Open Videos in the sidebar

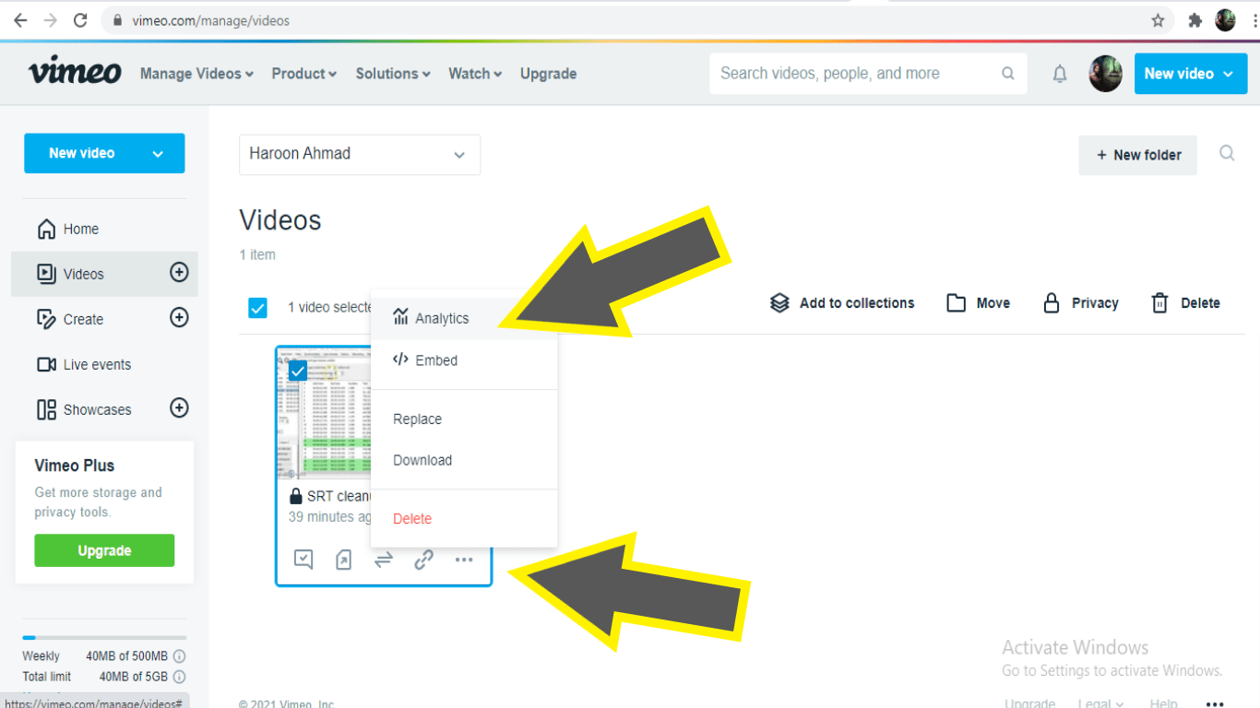[70, 274]
